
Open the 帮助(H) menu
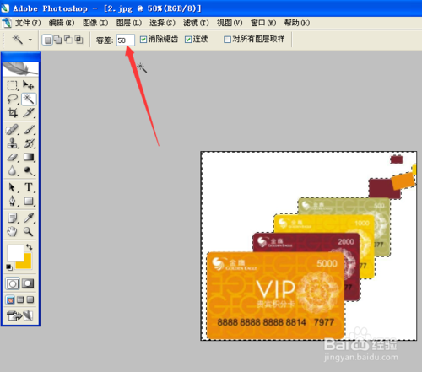coord(297,23)
